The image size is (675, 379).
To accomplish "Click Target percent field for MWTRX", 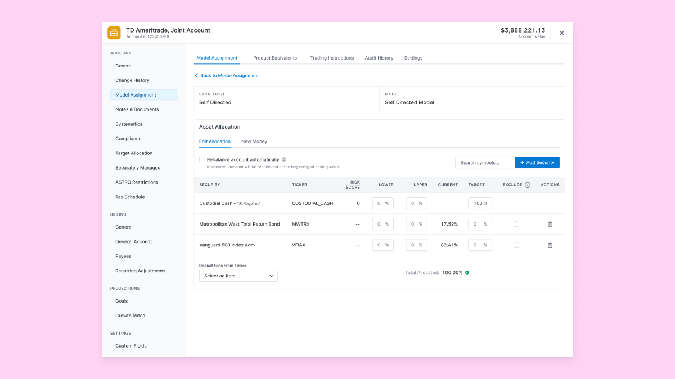I will click(x=480, y=224).
